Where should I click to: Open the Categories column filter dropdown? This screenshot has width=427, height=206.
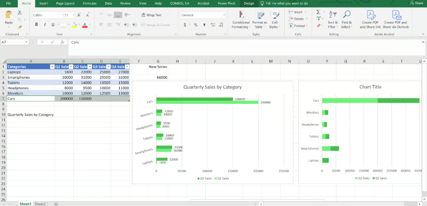[x=52, y=67]
